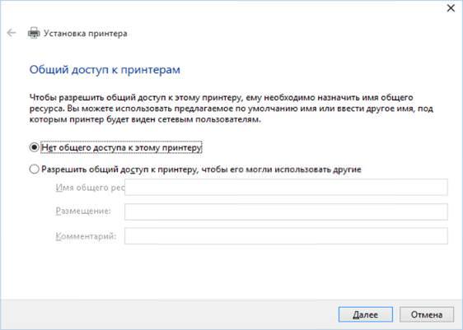Go back using the left arrow icon

click(12, 33)
